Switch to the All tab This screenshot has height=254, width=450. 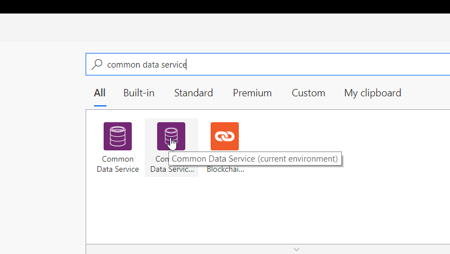(100, 93)
